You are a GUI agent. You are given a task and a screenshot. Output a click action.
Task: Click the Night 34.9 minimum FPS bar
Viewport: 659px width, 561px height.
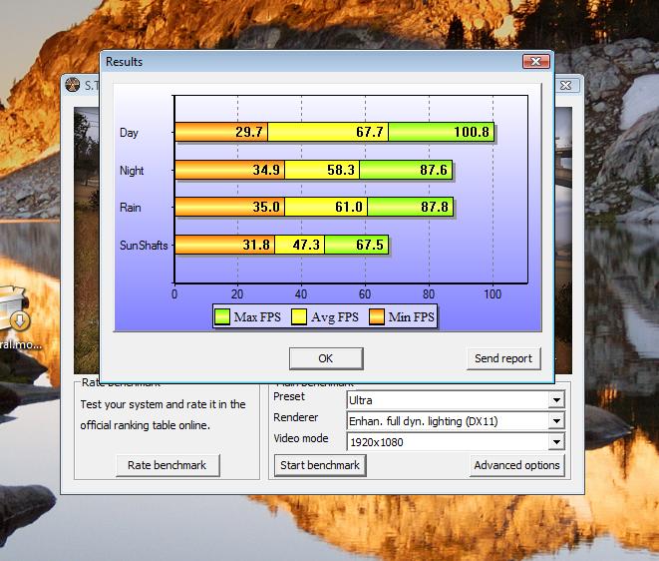point(230,170)
